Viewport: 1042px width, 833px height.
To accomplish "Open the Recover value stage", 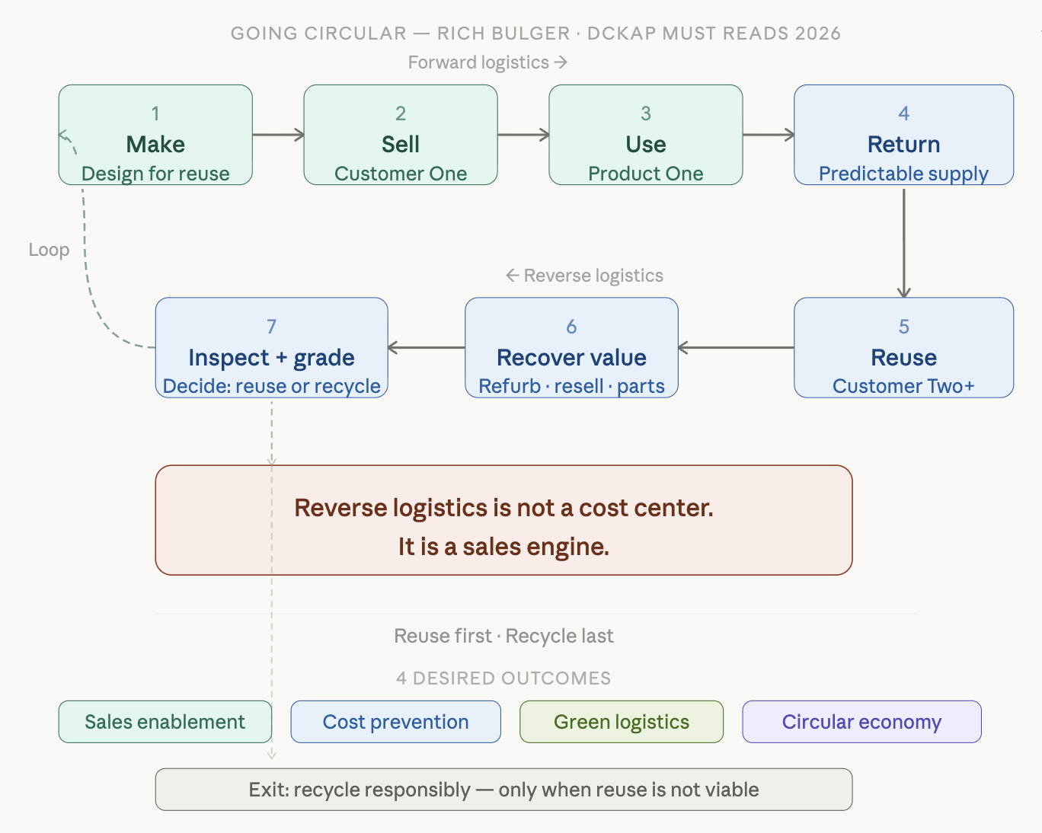I will [x=571, y=347].
